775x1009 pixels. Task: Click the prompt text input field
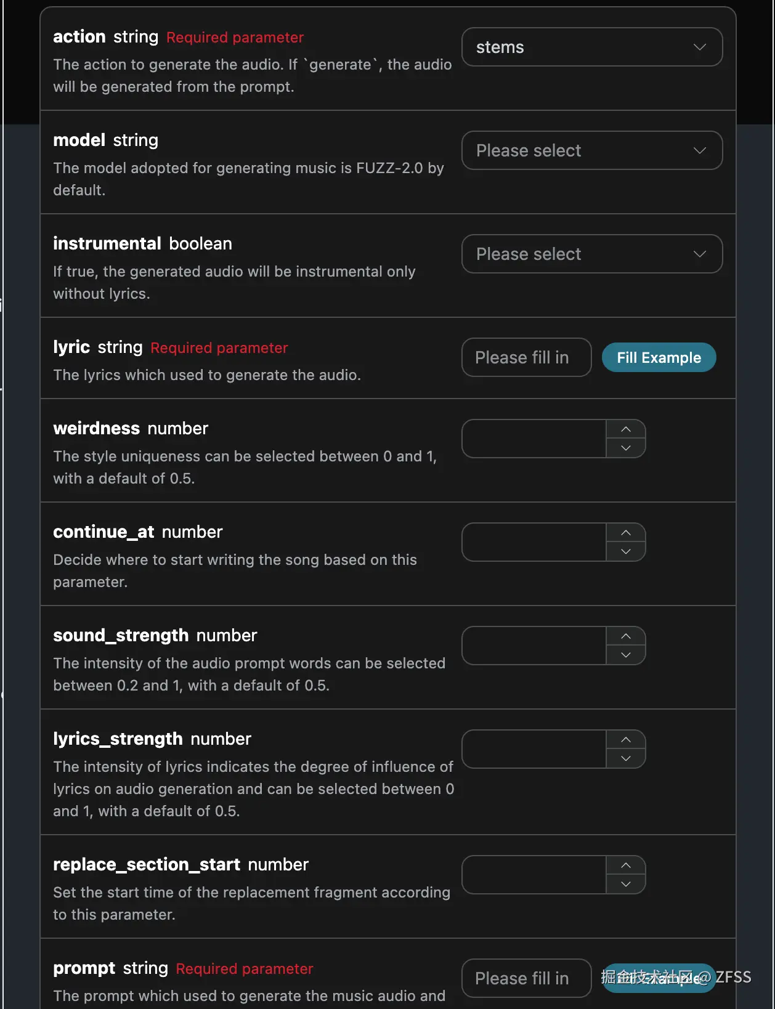[526, 978]
